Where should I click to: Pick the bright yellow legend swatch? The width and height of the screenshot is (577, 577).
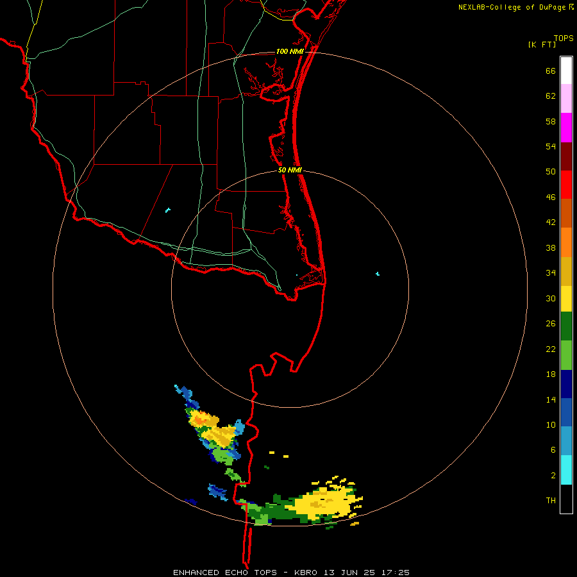tap(566, 299)
